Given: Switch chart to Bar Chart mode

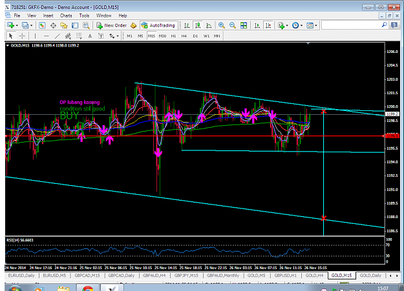Looking at the screenshot, I should 187,25.
